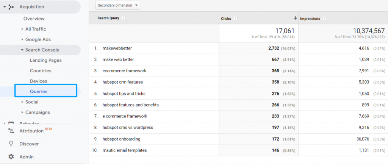Collapse the Acquisition section arrow
388x164 pixels.
[5, 7]
